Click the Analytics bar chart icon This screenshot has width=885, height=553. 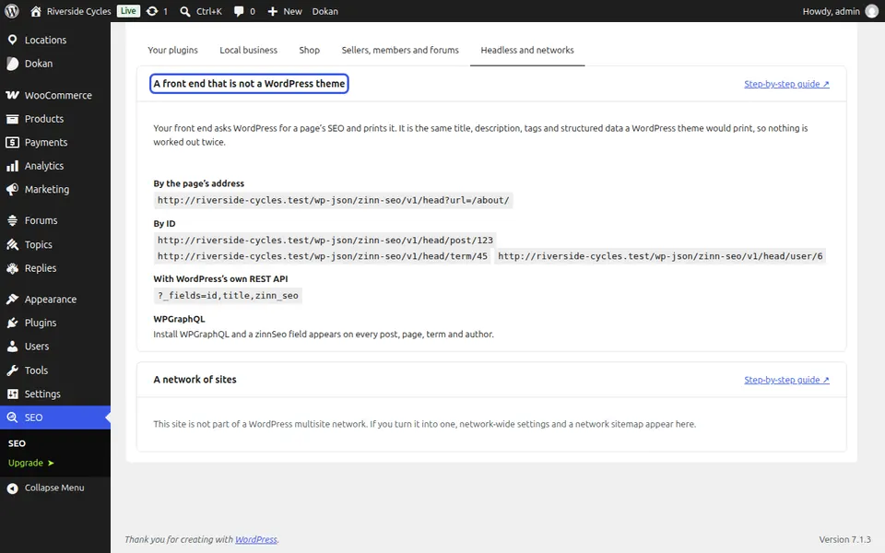point(12,166)
